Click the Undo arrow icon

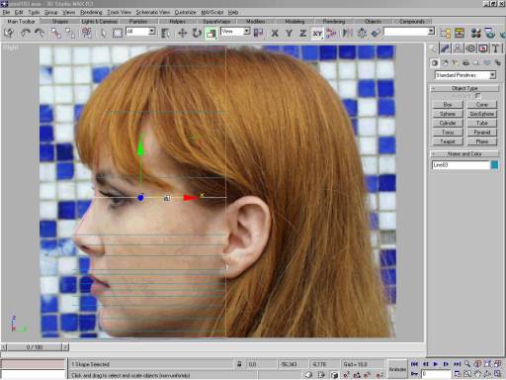point(26,33)
